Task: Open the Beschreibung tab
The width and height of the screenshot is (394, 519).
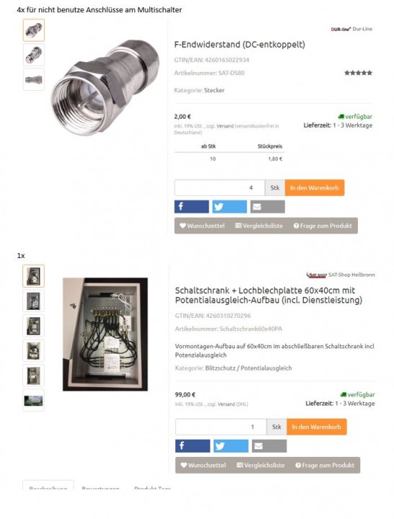Action: 48,488
